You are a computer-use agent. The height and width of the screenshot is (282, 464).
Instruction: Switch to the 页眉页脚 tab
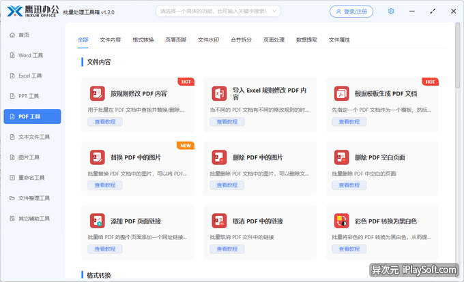pyautogui.click(x=176, y=40)
